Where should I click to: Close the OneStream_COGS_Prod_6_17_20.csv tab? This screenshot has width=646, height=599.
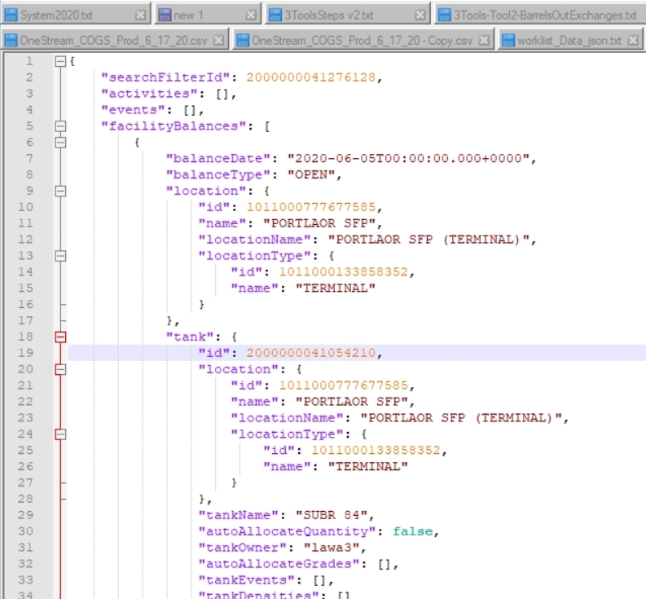pyautogui.click(x=219, y=41)
